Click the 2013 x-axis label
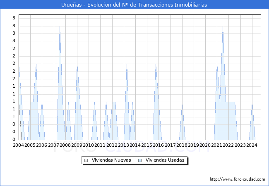Viewport: 269px width, 186px height. click(123, 145)
